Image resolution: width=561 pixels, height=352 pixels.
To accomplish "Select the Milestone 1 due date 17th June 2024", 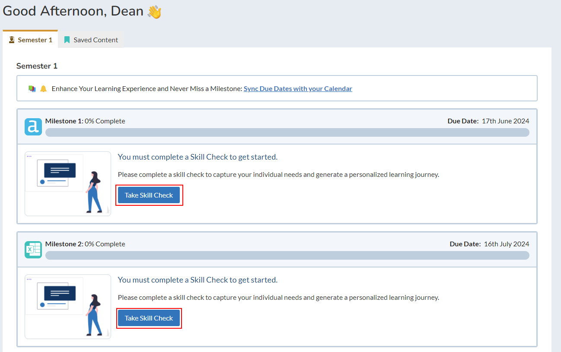I will coord(505,121).
